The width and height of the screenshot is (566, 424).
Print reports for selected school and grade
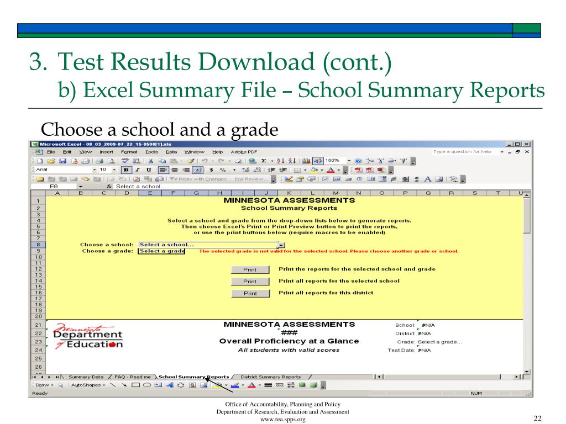[250, 269]
